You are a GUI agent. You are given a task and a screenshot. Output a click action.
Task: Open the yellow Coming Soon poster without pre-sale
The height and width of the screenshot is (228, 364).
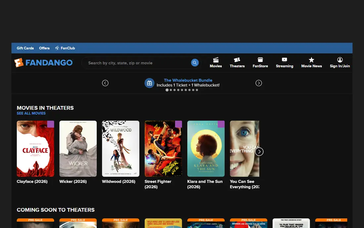(163, 223)
